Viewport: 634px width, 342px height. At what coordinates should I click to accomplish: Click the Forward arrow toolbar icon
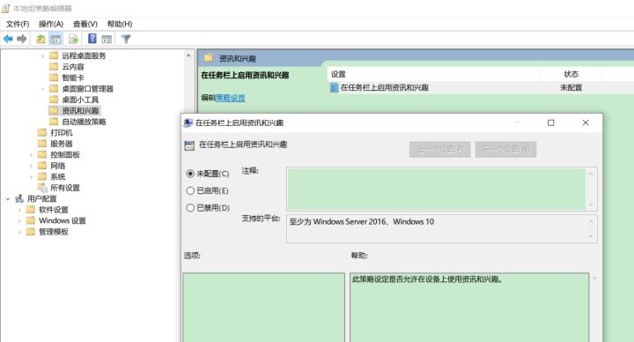pyautogui.click(x=22, y=39)
